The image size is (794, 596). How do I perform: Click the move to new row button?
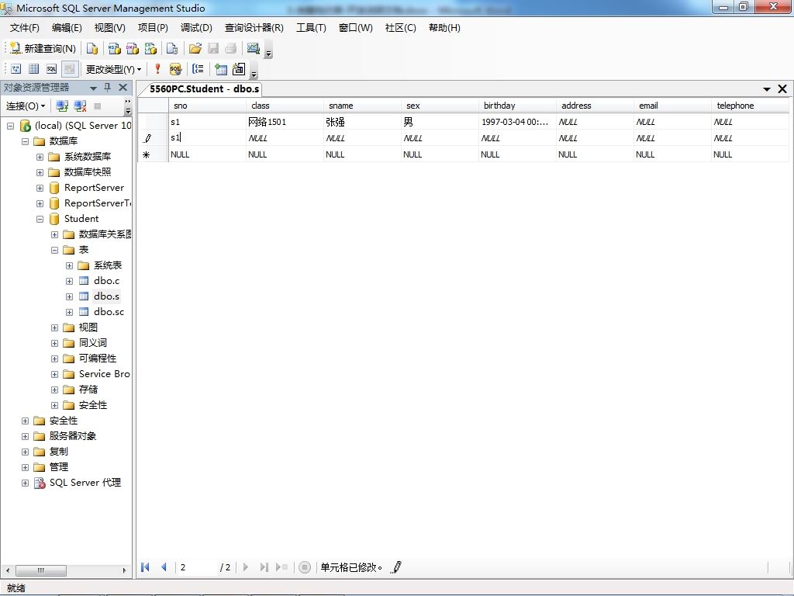(x=282, y=567)
